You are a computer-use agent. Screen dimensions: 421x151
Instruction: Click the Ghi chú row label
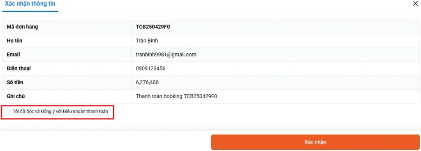pos(16,96)
